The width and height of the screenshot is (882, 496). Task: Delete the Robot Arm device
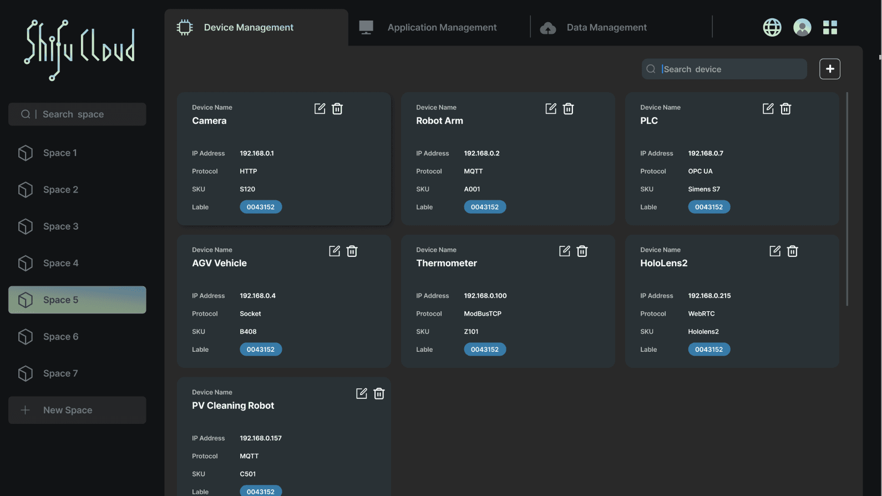click(568, 109)
